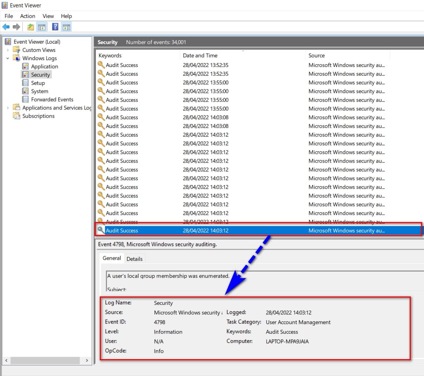Click the Security log icon in tree
Screen dimensions: 424x376
25,74
